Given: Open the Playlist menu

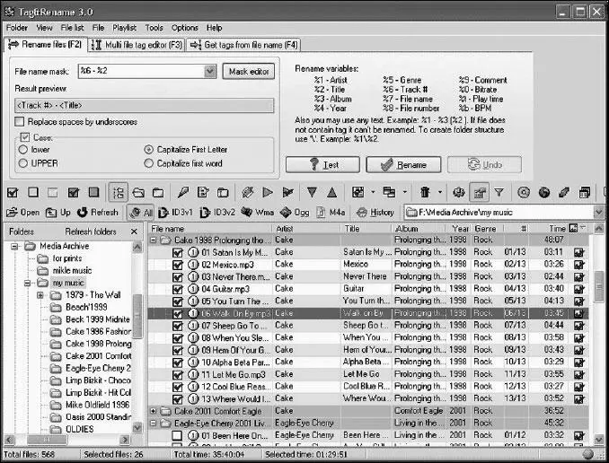Looking at the screenshot, I should 124,28.
